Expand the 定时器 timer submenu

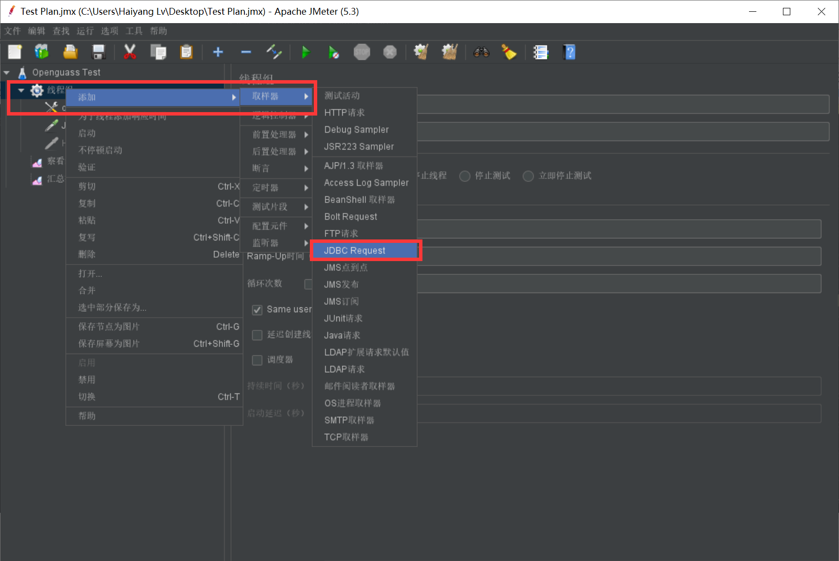tap(276, 187)
